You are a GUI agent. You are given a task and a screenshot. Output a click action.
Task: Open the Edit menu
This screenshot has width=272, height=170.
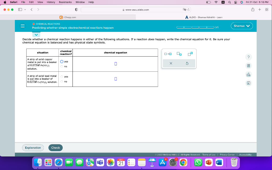click(x=31, y=2)
